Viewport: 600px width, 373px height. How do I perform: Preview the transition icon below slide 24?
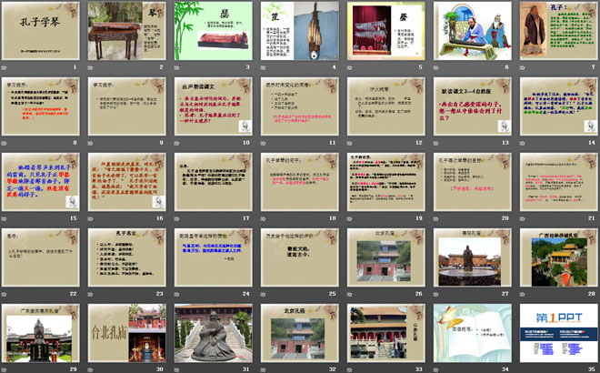177,294
